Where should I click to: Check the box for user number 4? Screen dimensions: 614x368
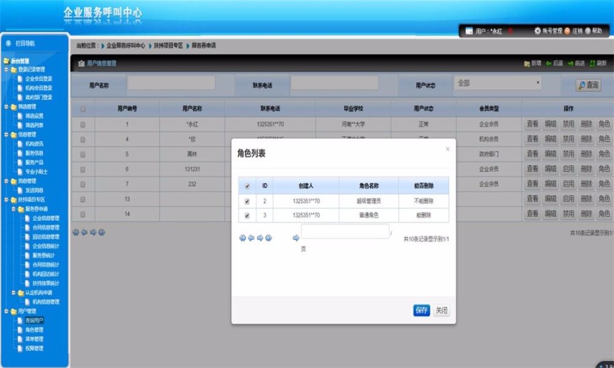tap(83, 140)
